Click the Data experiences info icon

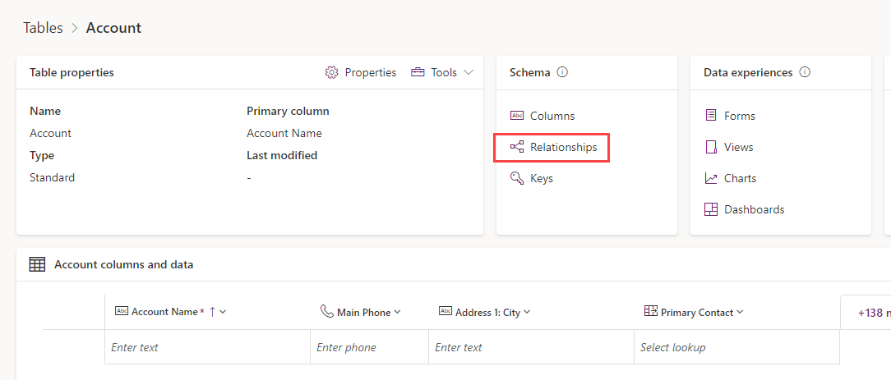pyautogui.click(x=805, y=72)
